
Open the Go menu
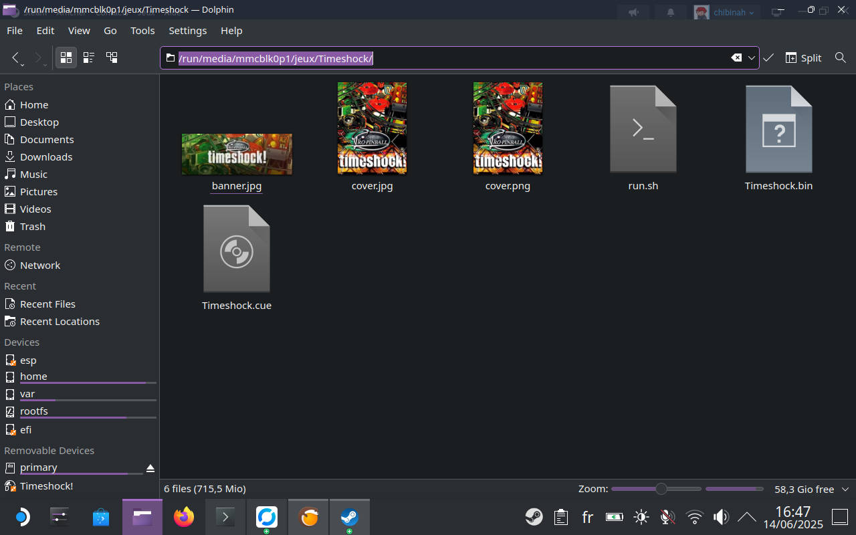pyautogui.click(x=110, y=31)
